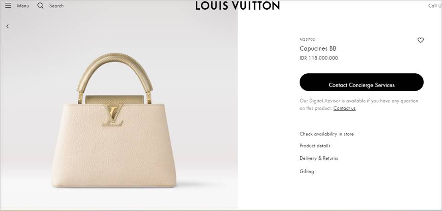The width and height of the screenshot is (442, 211).
Task: Click the Capucines BB bag image
Action: point(114,120)
